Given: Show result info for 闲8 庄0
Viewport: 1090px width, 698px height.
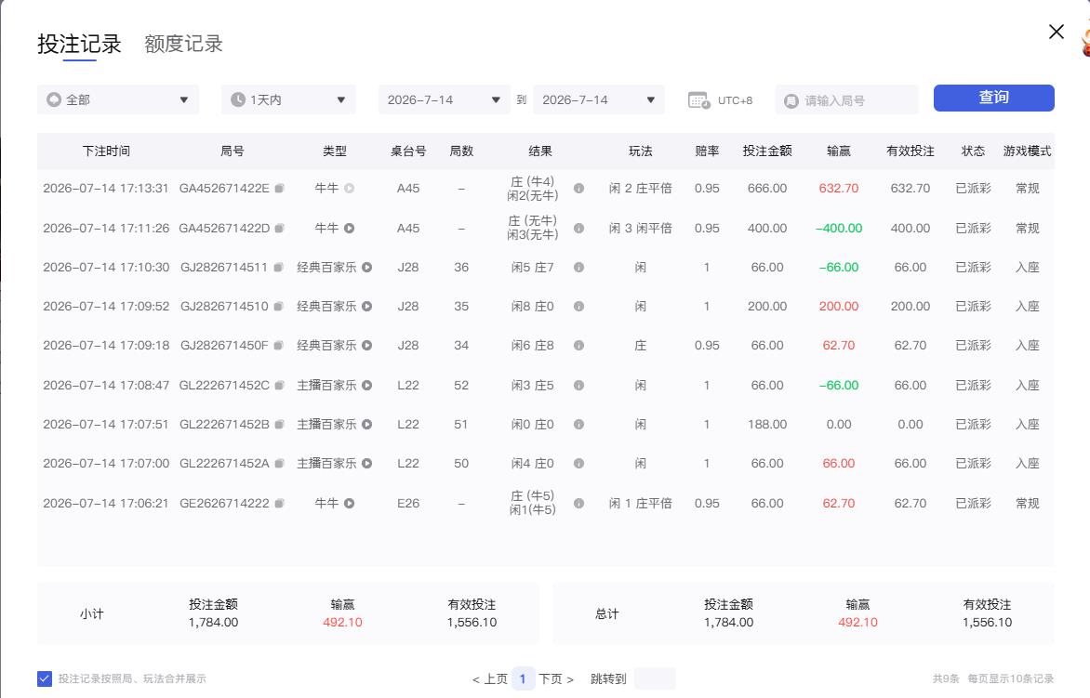Looking at the screenshot, I should tap(578, 307).
